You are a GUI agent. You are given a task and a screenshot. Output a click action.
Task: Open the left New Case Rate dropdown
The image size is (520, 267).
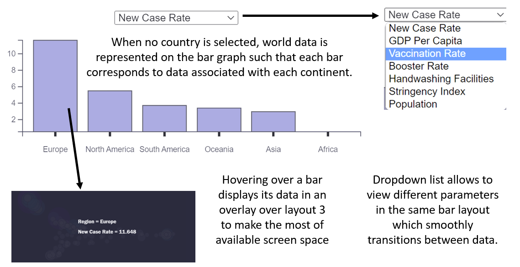point(176,18)
